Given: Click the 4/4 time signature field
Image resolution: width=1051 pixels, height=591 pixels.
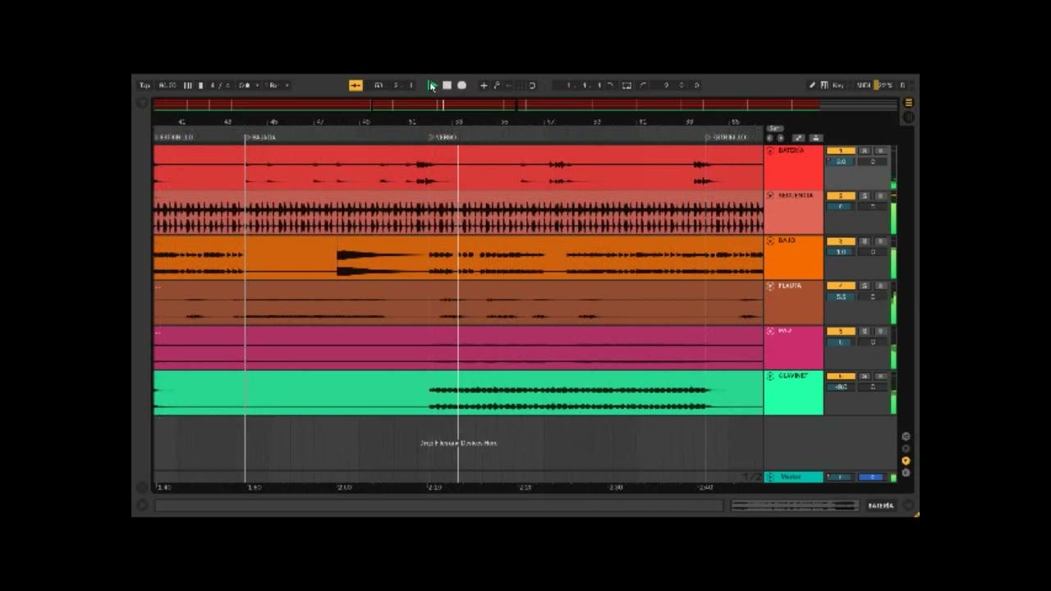Looking at the screenshot, I should coord(219,85).
